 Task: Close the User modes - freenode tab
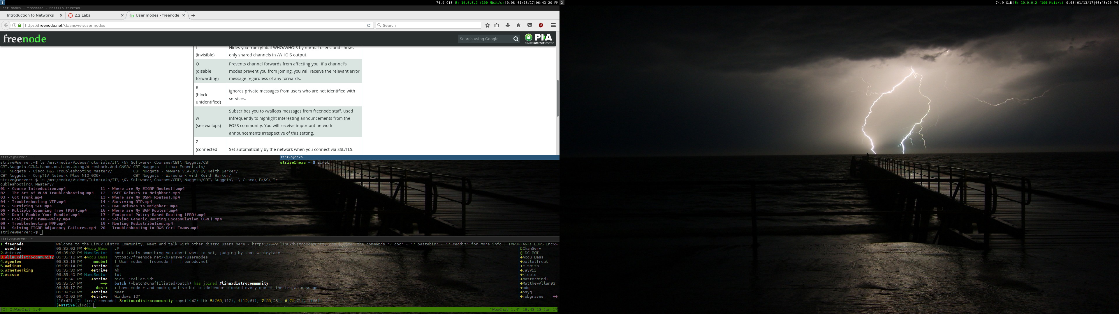(x=183, y=15)
